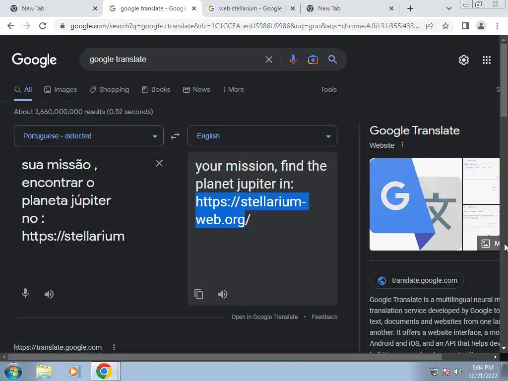
Task: Open Windows Explorer from taskbar
Action: (44, 372)
